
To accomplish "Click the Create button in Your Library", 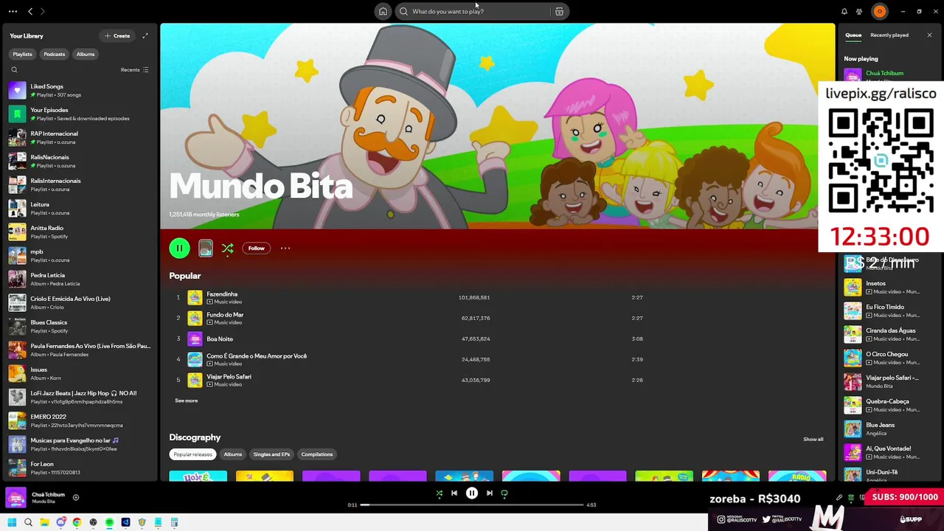I will point(117,35).
